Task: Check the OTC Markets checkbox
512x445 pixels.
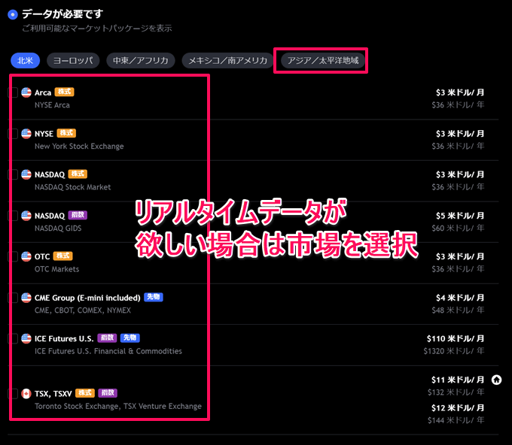Action: click(x=13, y=256)
